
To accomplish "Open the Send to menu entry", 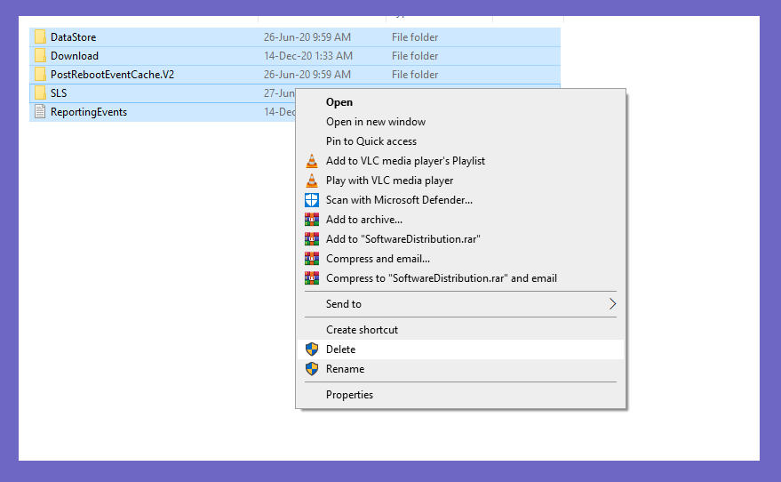I will (x=460, y=304).
